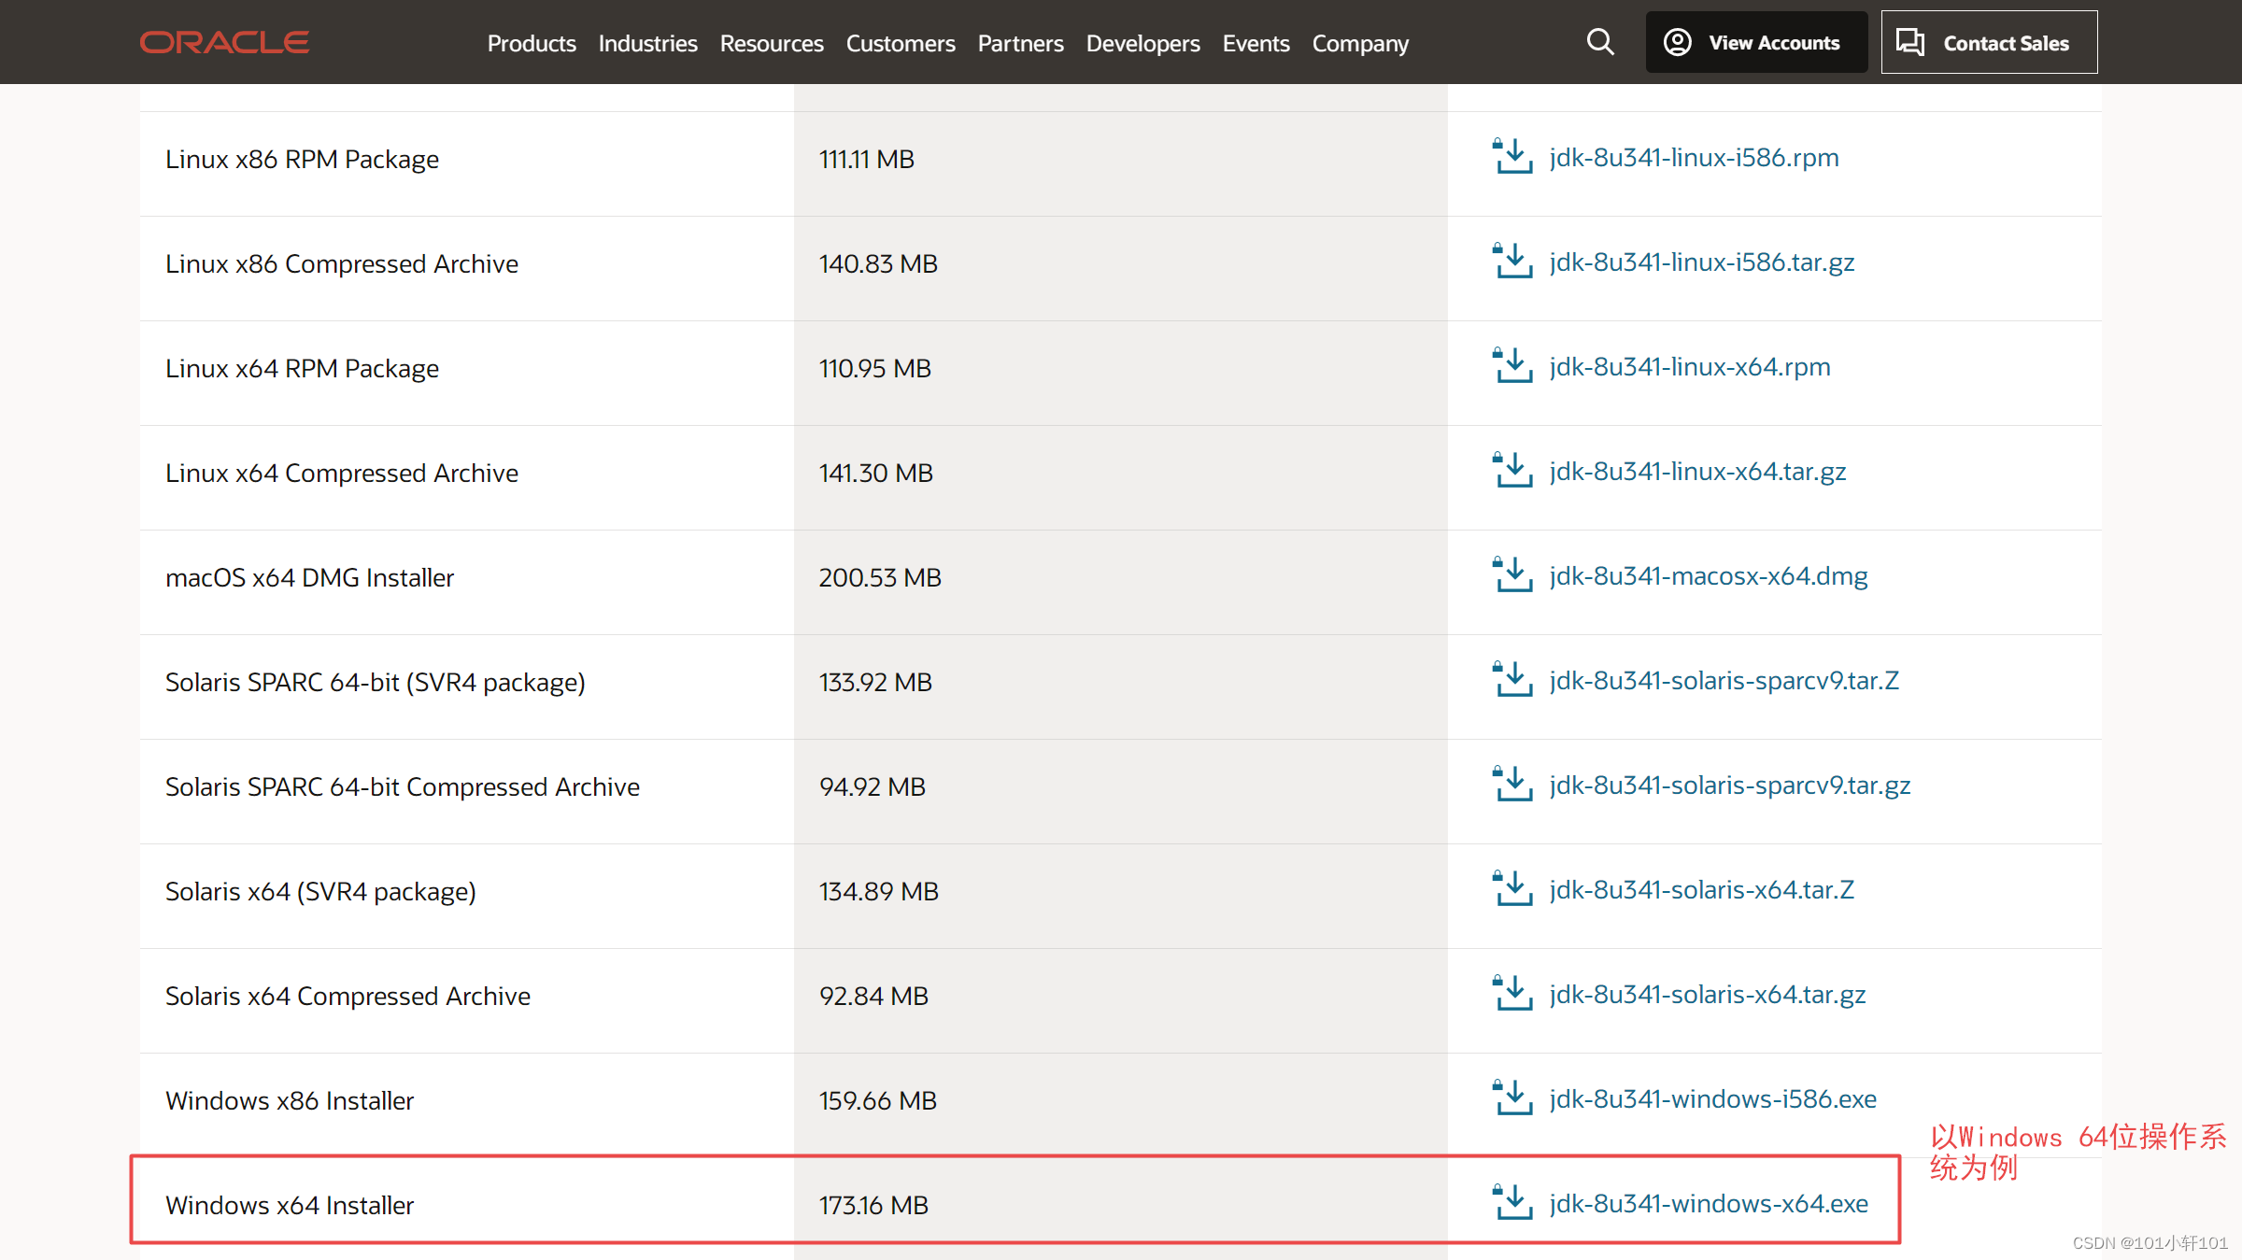The width and height of the screenshot is (2242, 1260).
Task: Click download icon for solaris-x64.tar.Z
Action: [x=1512, y=889]
